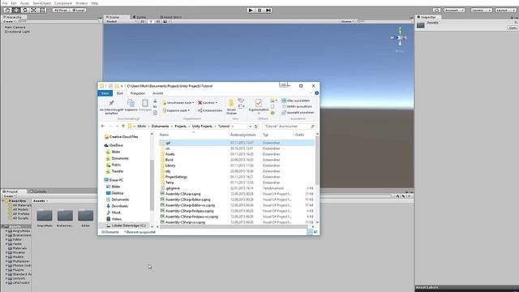Viewport: 519px width, 292px height.
Task: Switch to the Game tab
Action: (x=139, y=17)
